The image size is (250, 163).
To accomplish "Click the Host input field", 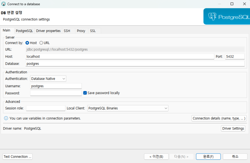I will click(120, 56).
